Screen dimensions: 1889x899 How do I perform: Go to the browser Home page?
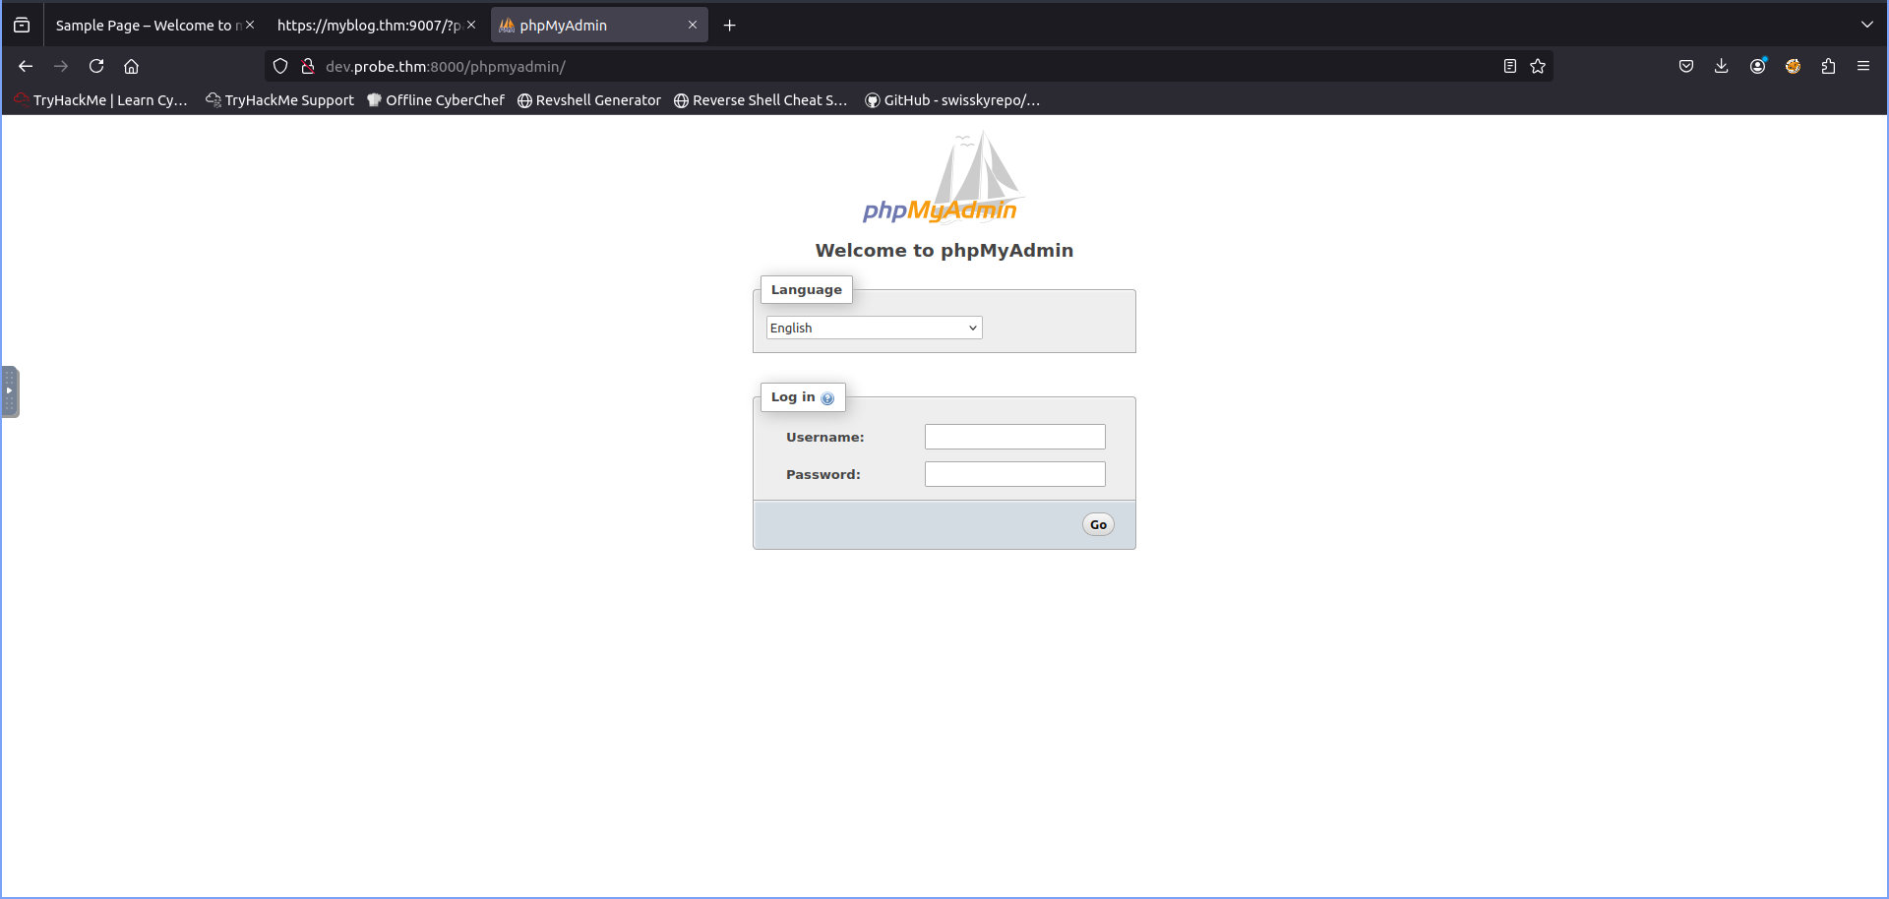131,66
